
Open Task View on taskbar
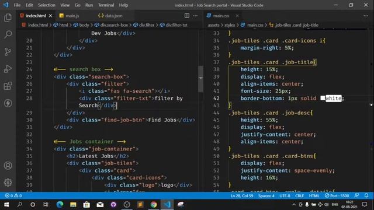[x=46, y=205]
